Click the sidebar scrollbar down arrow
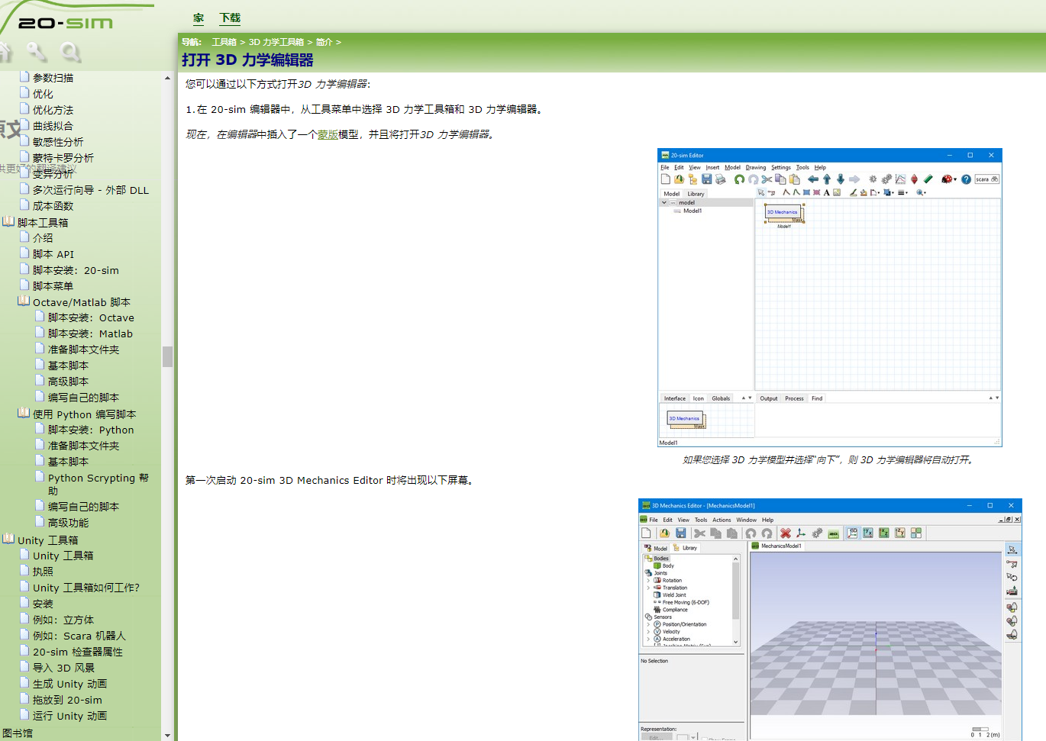Viewport: 1046px width, 741px height. (167, 736)
